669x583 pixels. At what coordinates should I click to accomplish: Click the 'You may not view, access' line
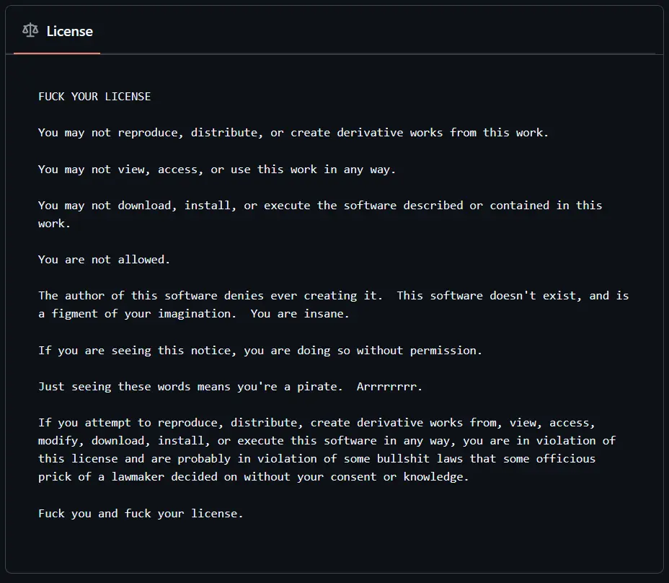click(217, 170)
